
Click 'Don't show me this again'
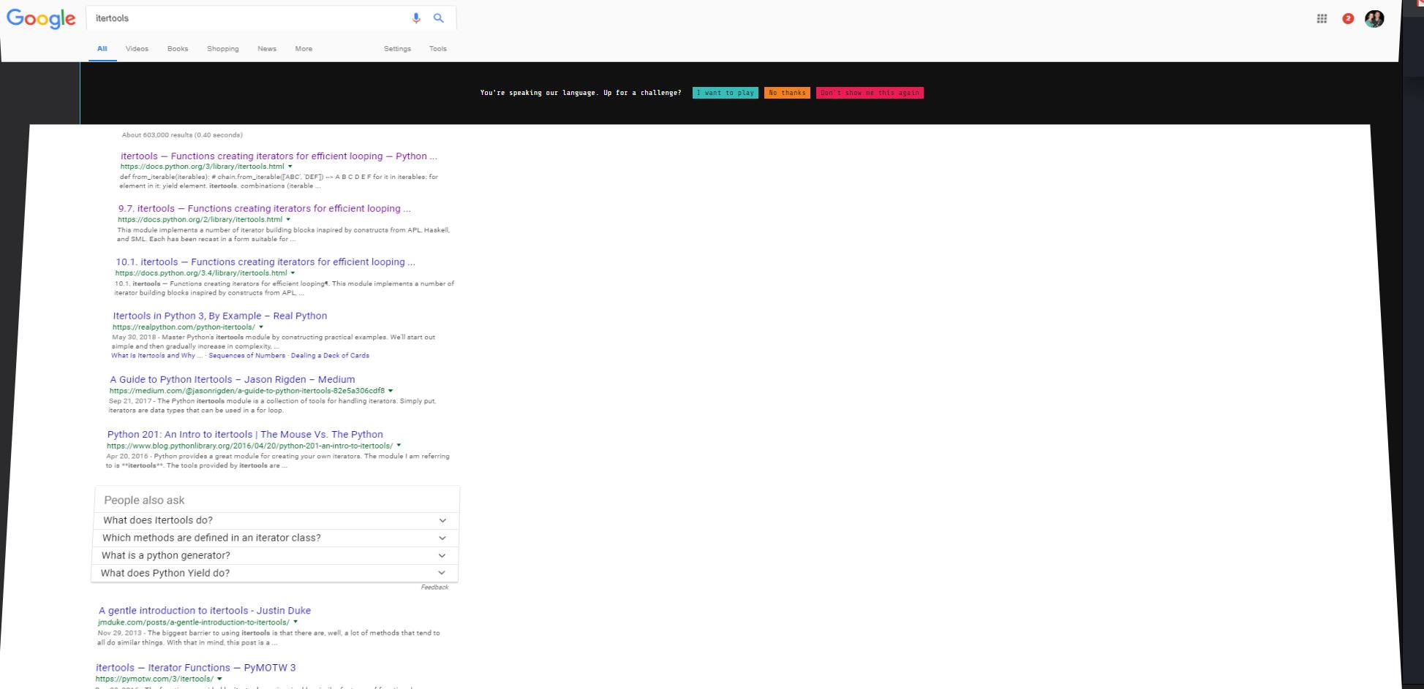click(870, 93)
